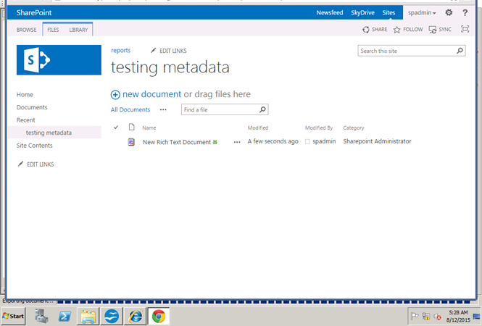Open Sites from the top bar
The image size is (482, 326).
(x=388, y=12)
